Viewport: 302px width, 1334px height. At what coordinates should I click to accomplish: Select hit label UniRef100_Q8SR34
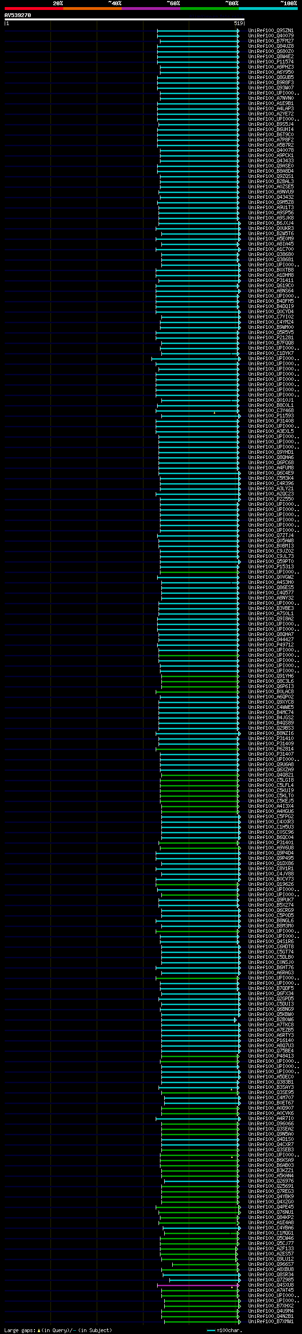coord(271,1274)
